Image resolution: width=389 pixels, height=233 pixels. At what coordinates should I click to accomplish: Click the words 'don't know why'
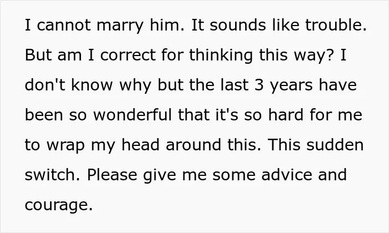coord(88,86)
